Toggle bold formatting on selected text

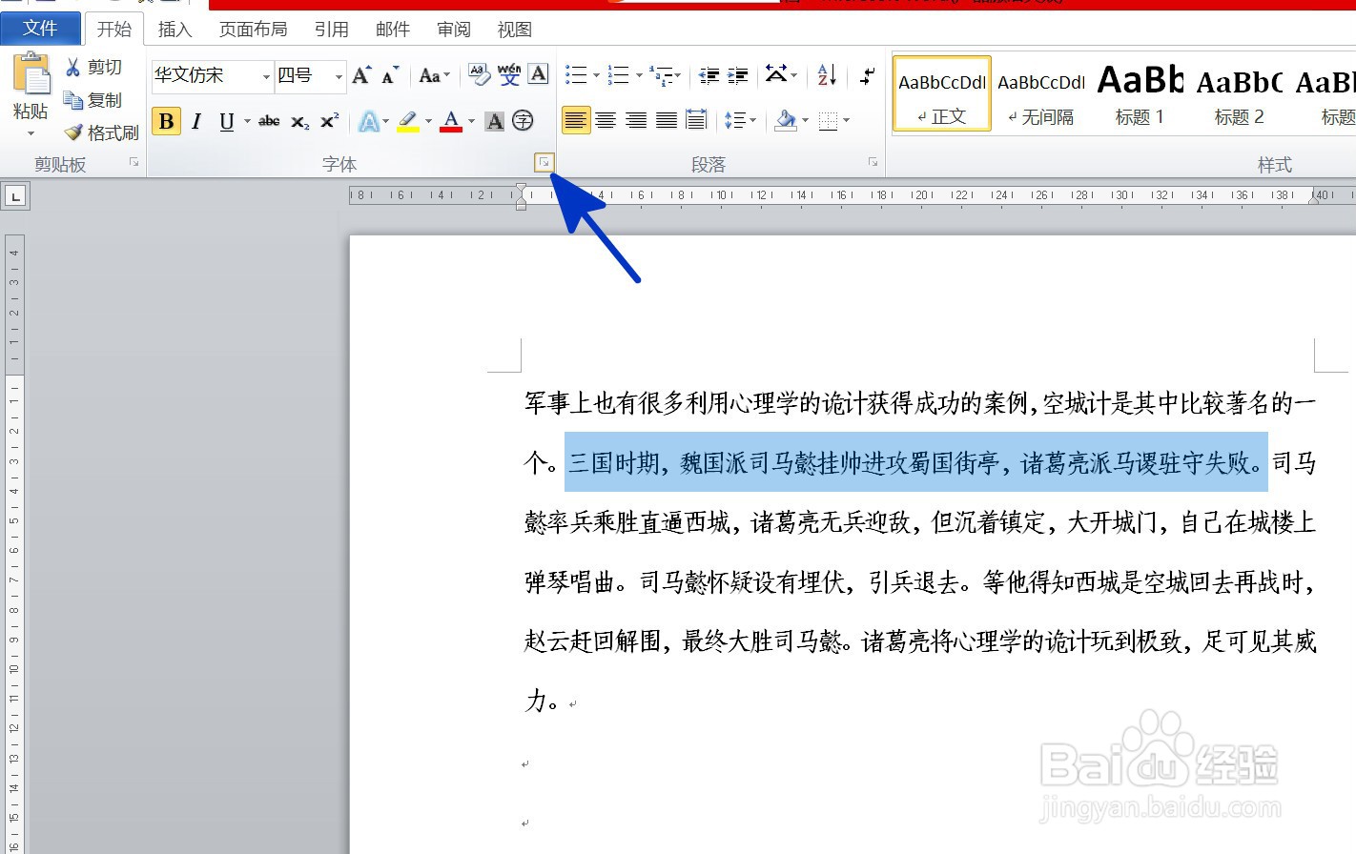(x=166, y=121)
